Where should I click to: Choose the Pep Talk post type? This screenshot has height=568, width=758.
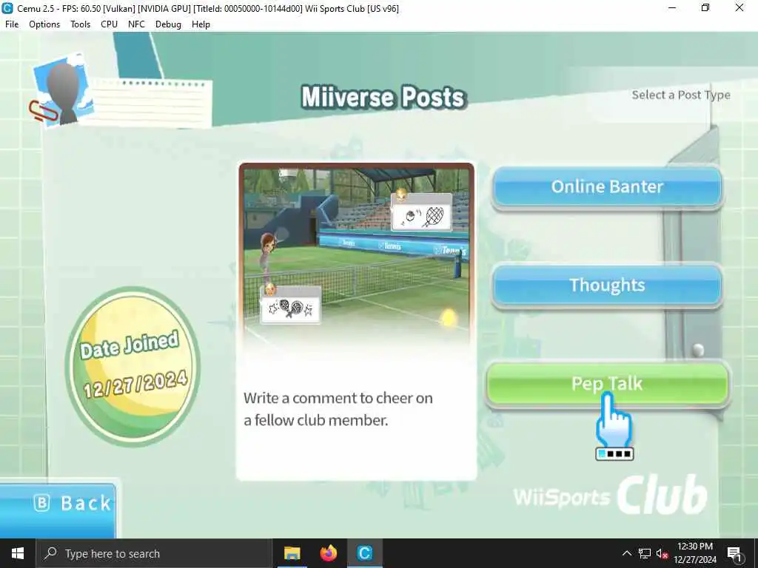pos(607,384)
